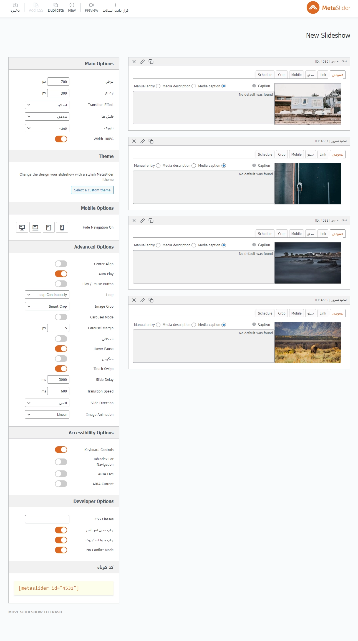This screenshot has width=358, height=641.
Task: Open the Transition Effect dropdown
Action: coord(47,105)
